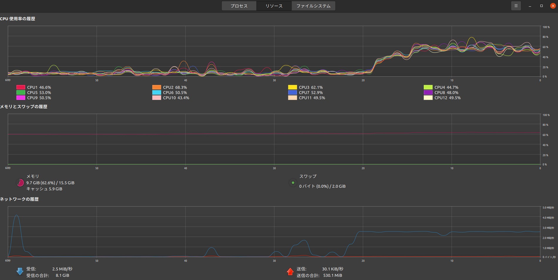Viewport: 558px width, 280px height.
Task: Click the CPU9 magenta color swatch
Action: click(x=21, y=98)
